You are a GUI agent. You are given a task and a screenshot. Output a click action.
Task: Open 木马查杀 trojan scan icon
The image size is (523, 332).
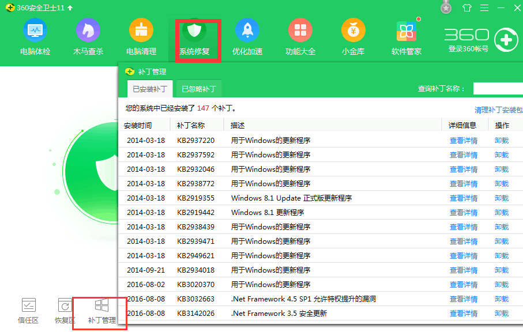coord(88,31)
